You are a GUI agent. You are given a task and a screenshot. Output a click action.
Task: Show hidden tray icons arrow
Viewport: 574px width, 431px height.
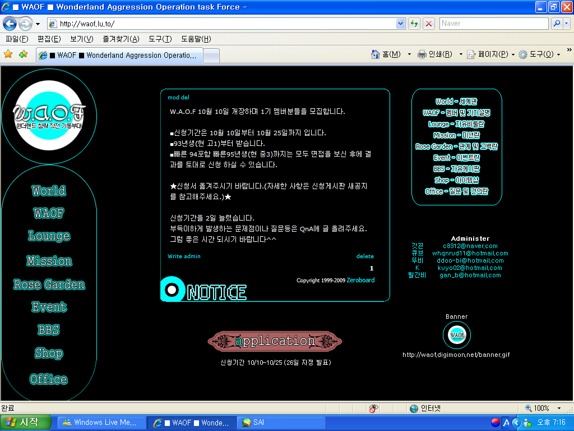516,423
